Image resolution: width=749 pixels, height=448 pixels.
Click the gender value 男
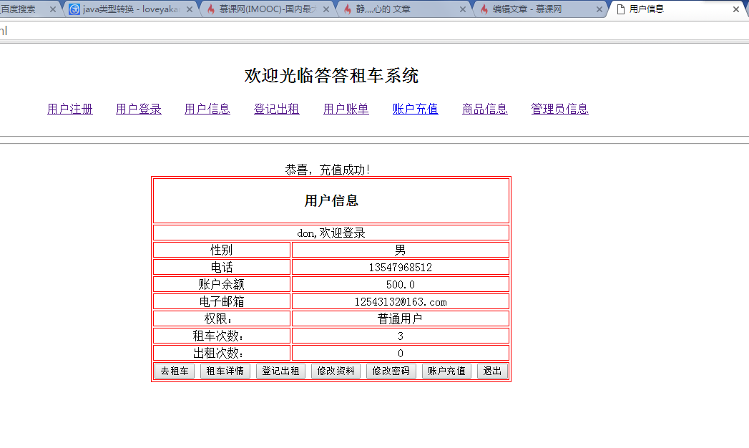[401, 250]
